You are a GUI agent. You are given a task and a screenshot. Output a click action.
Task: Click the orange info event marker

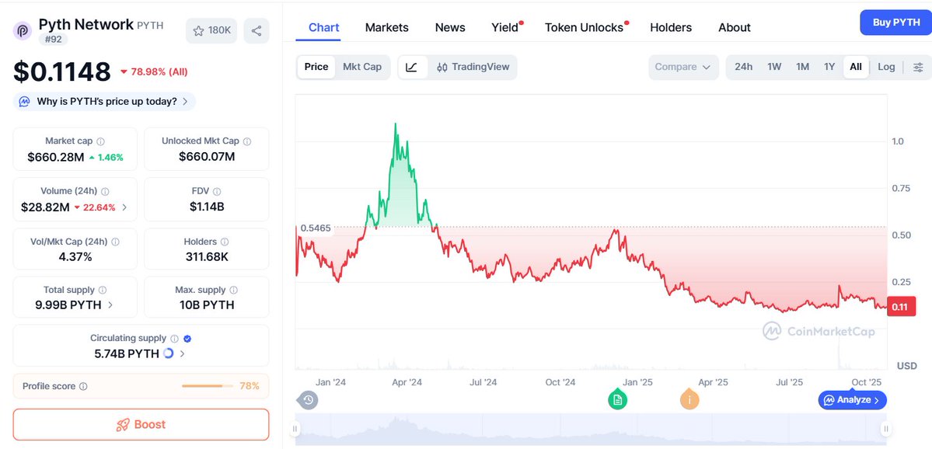689,400
